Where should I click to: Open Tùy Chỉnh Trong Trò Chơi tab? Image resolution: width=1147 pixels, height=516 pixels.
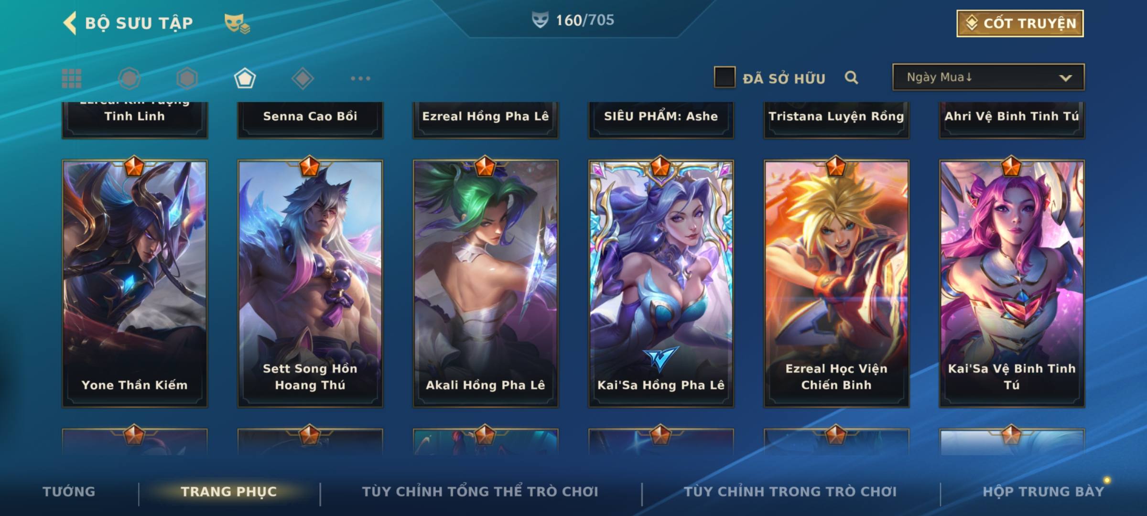(x=790, y=492)
